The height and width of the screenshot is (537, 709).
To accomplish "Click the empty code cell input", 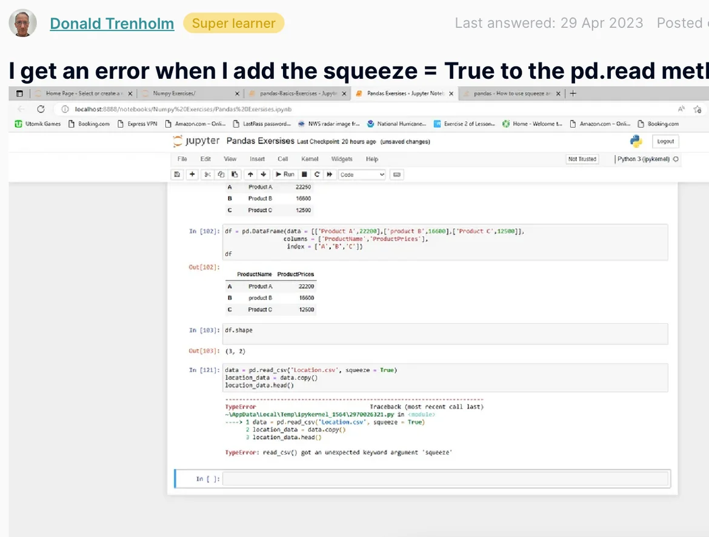I will click(x=446, y=479).
